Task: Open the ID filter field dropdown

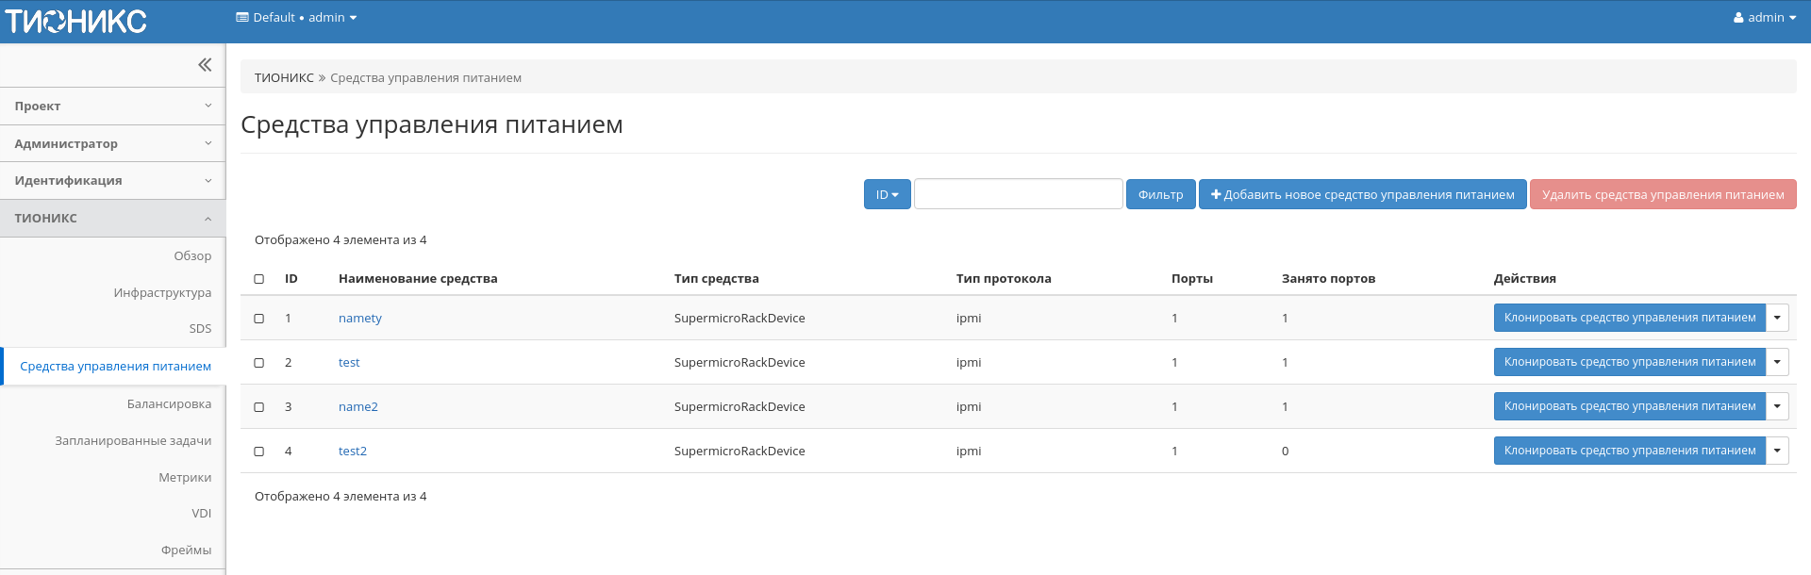Action: coord(887,195)
